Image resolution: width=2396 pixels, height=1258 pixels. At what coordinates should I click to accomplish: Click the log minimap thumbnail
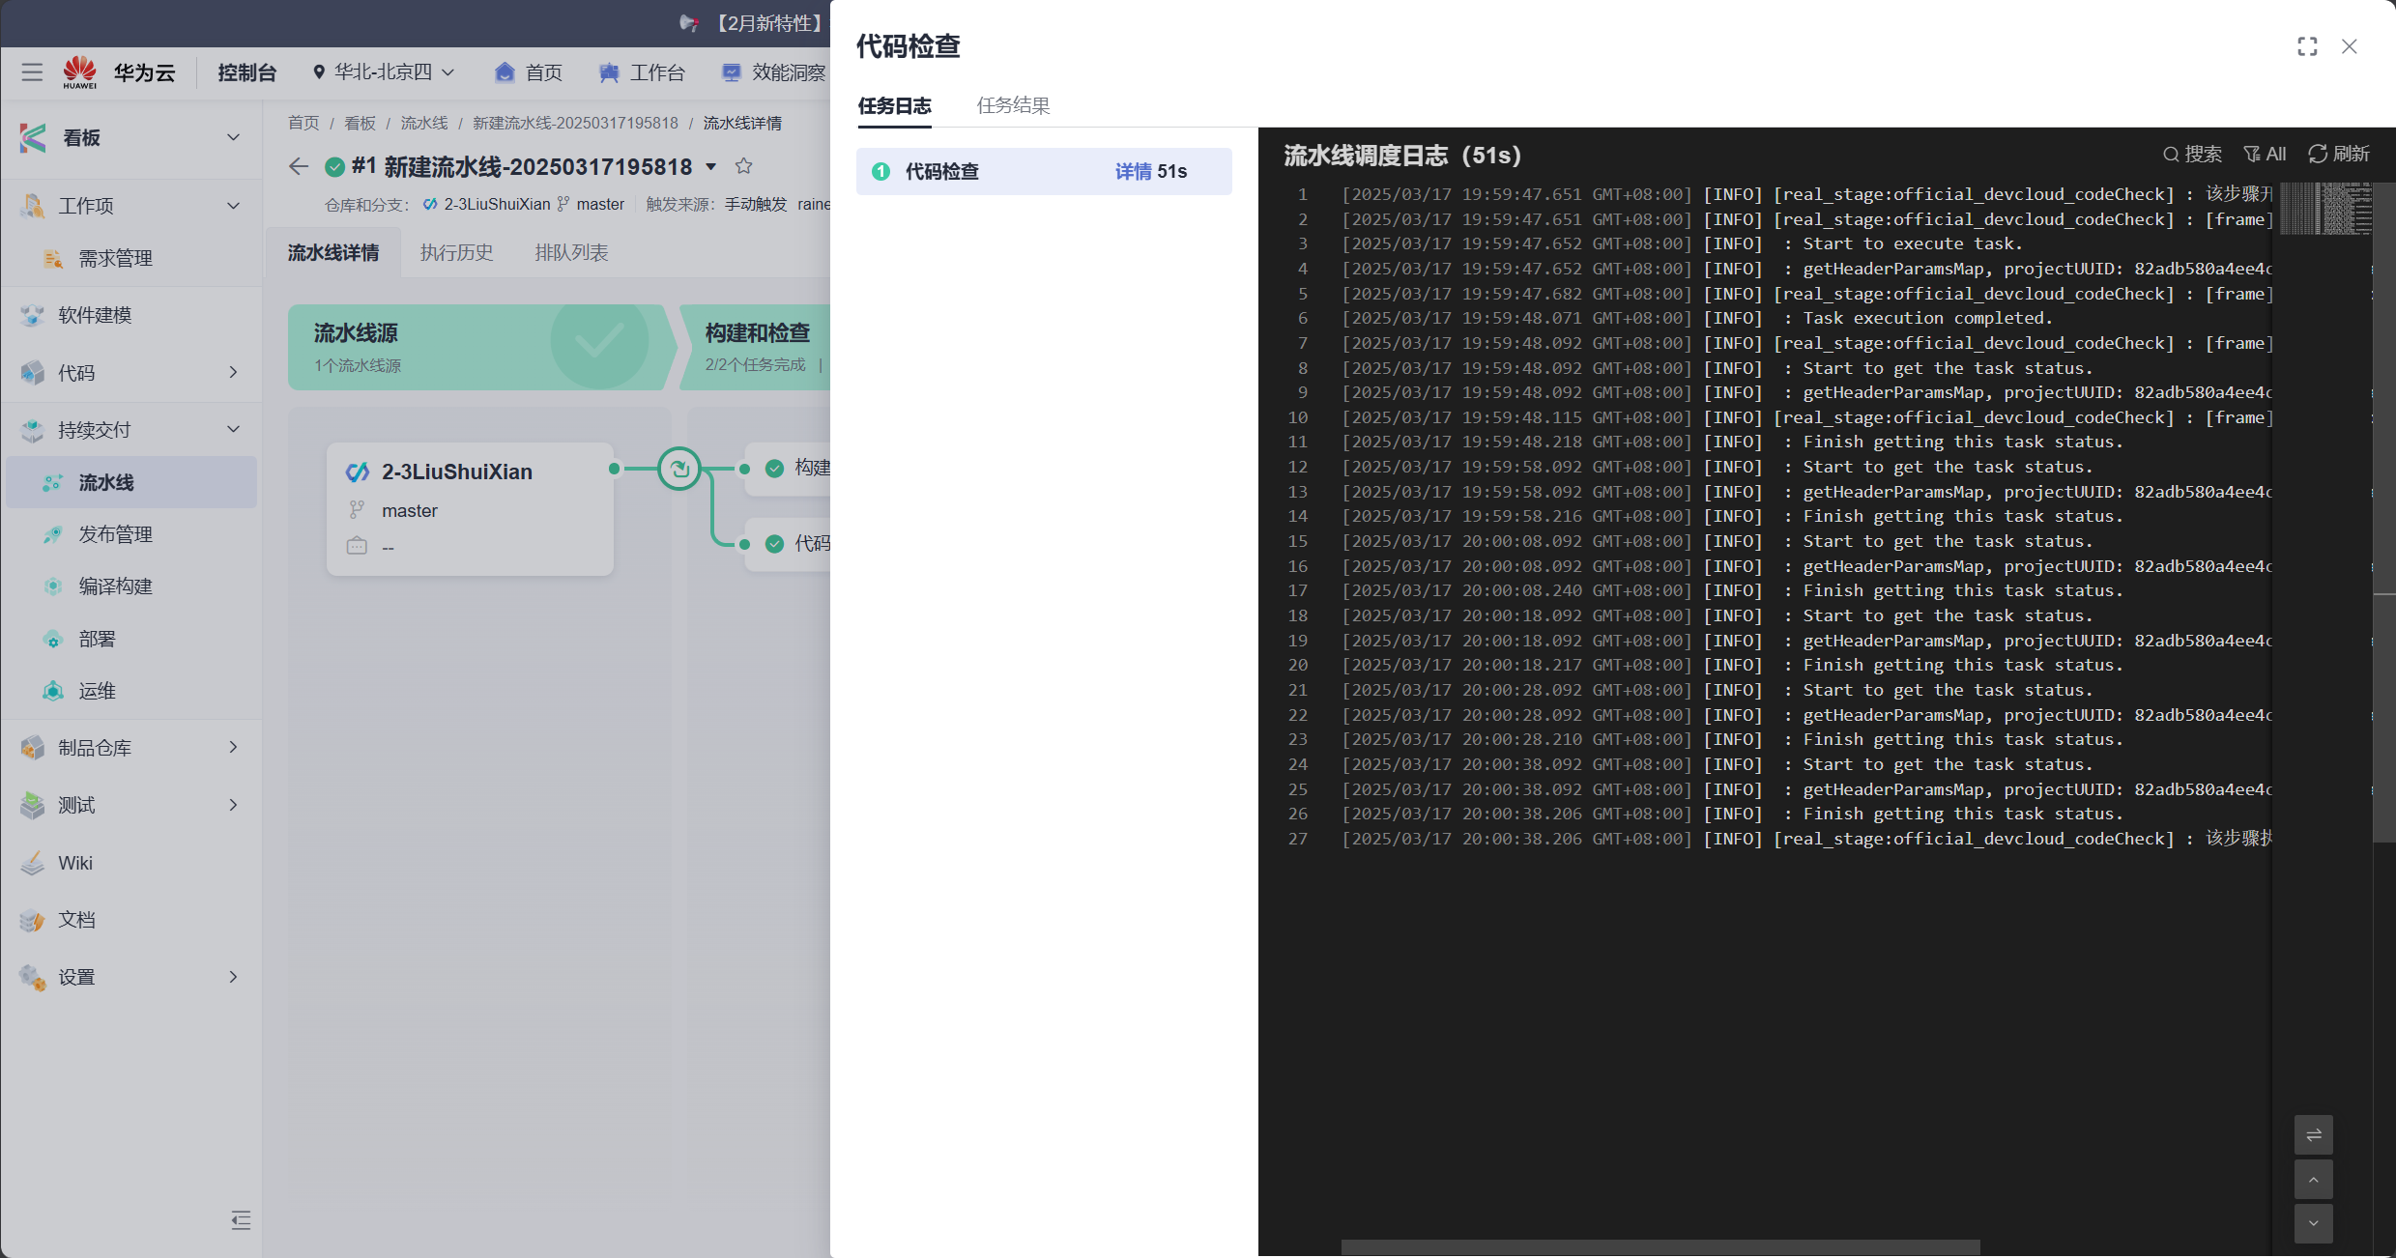tap(2325, 208)
